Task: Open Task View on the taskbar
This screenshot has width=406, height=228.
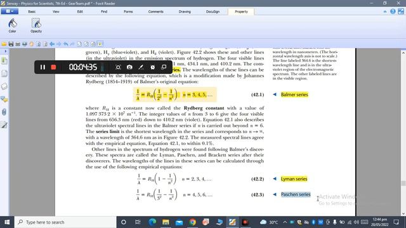Action: (x=138, y=222)
